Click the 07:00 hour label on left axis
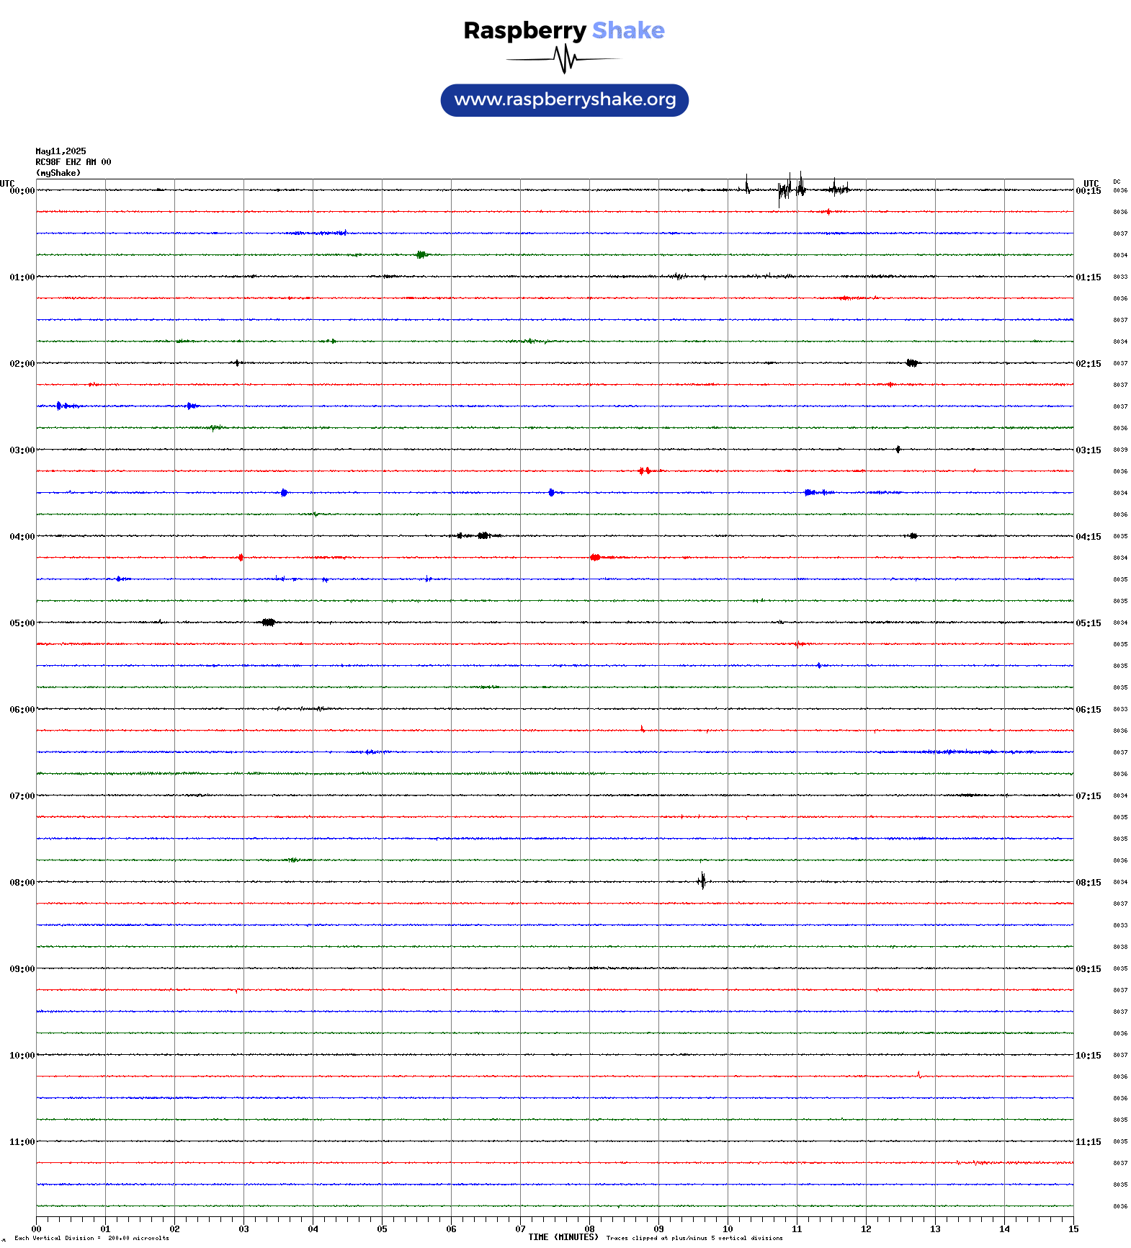This screenshot has width=1131, height=1248. click(x=22, y=796)
